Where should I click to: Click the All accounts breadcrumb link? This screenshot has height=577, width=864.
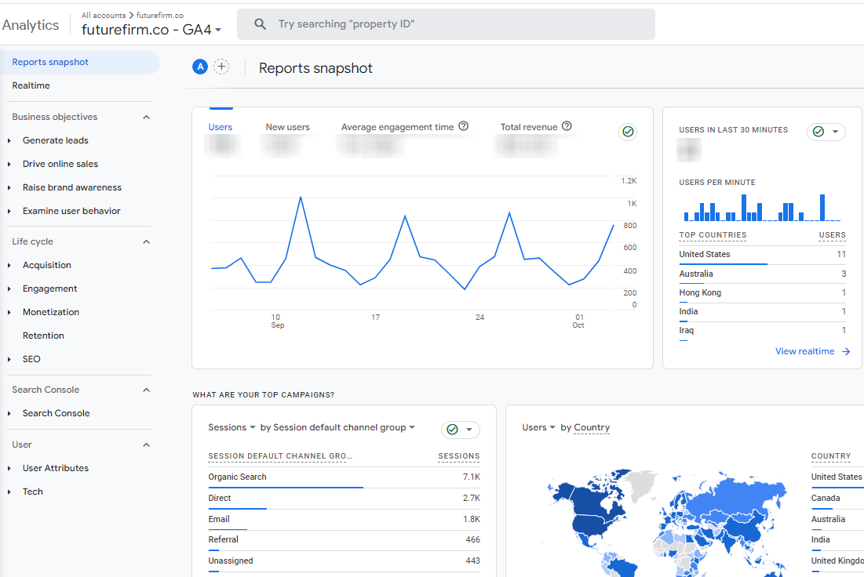pyautogui.click(x=103, y=15)
